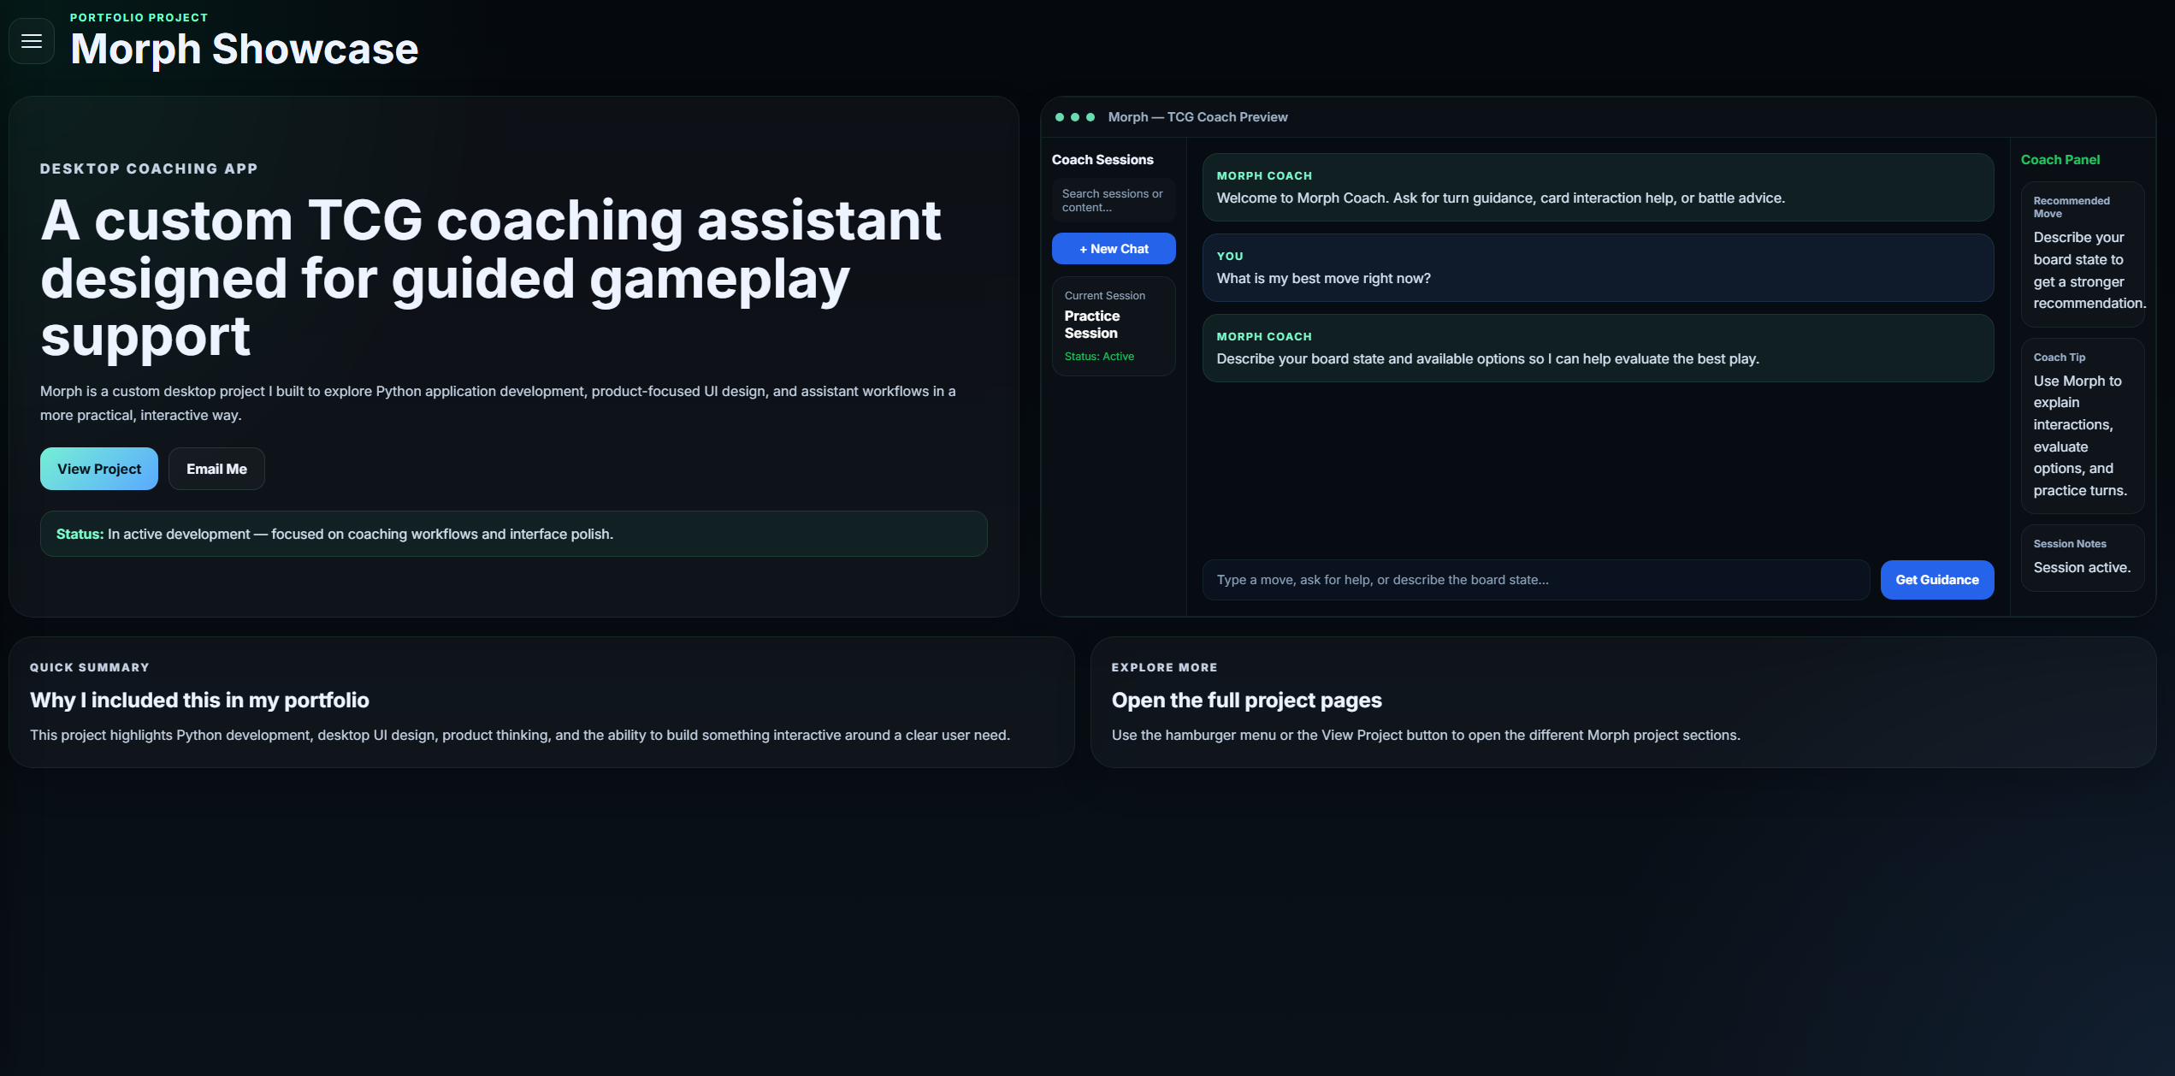
Task: Click the green window dot on the preview
Action: 1090,117
